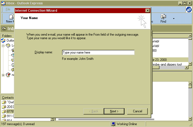Click the Find toolbar icon
The width and height of the screenshot is (193, 127).
point(163,17)
